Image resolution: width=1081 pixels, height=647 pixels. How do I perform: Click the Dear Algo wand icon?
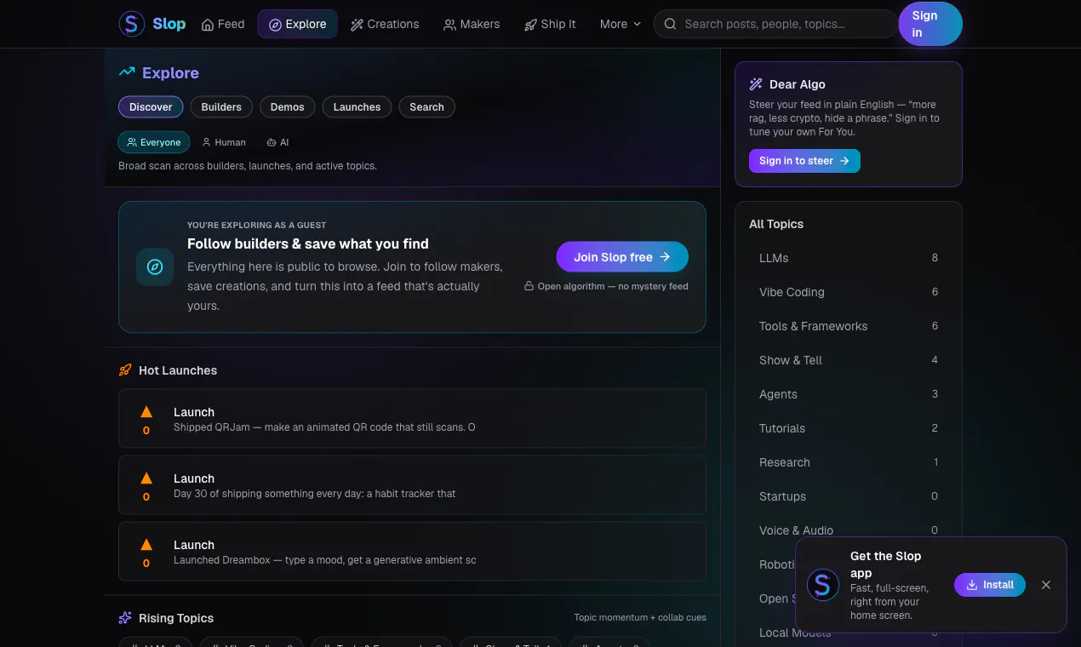tap(756, 84)
